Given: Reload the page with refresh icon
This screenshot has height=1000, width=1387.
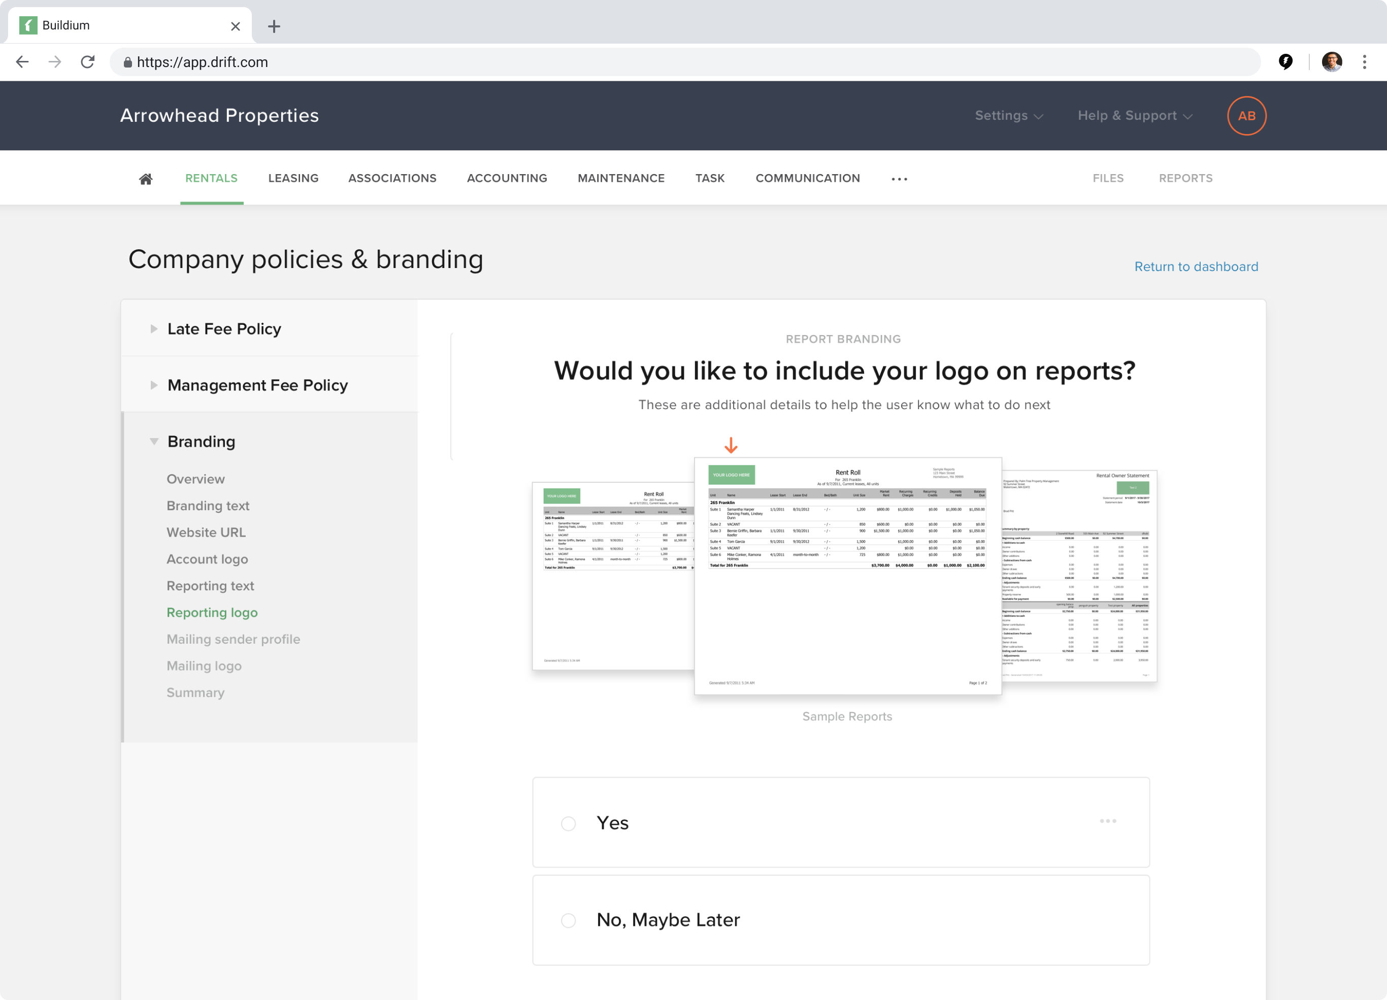Looking at the screenshot, I should 88,62.
